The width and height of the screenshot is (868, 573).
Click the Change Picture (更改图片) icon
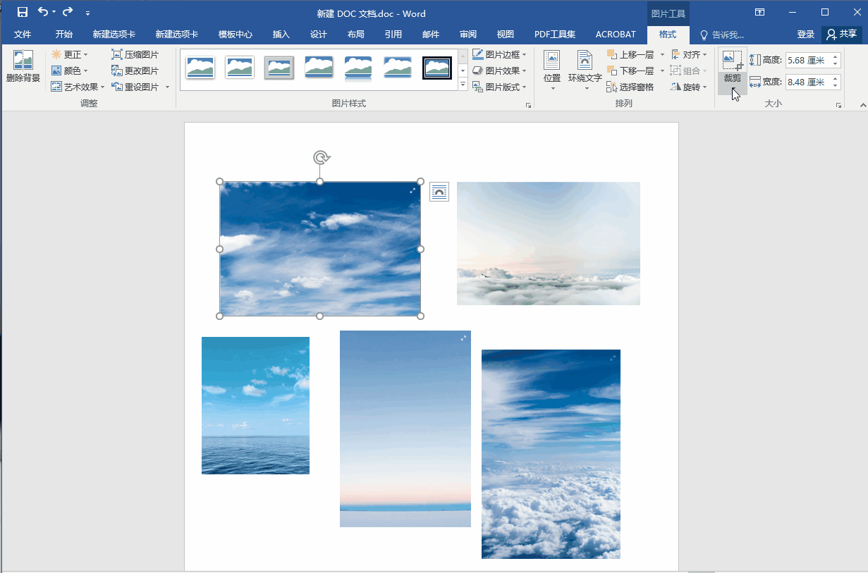pos(117,70)
